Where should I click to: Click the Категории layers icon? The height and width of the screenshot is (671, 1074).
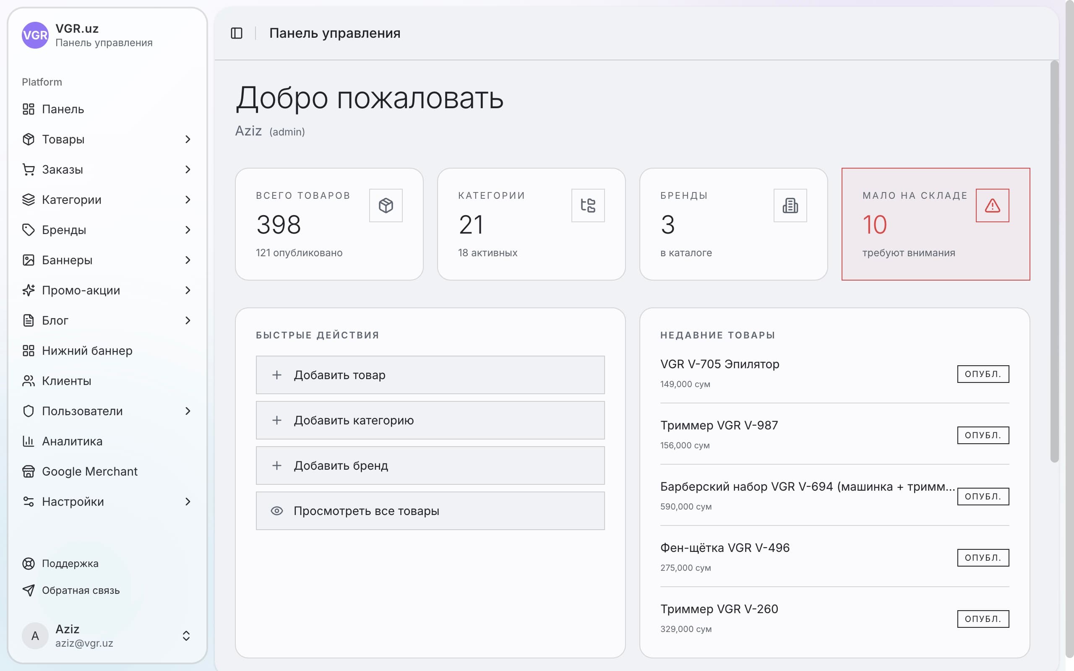29,200
